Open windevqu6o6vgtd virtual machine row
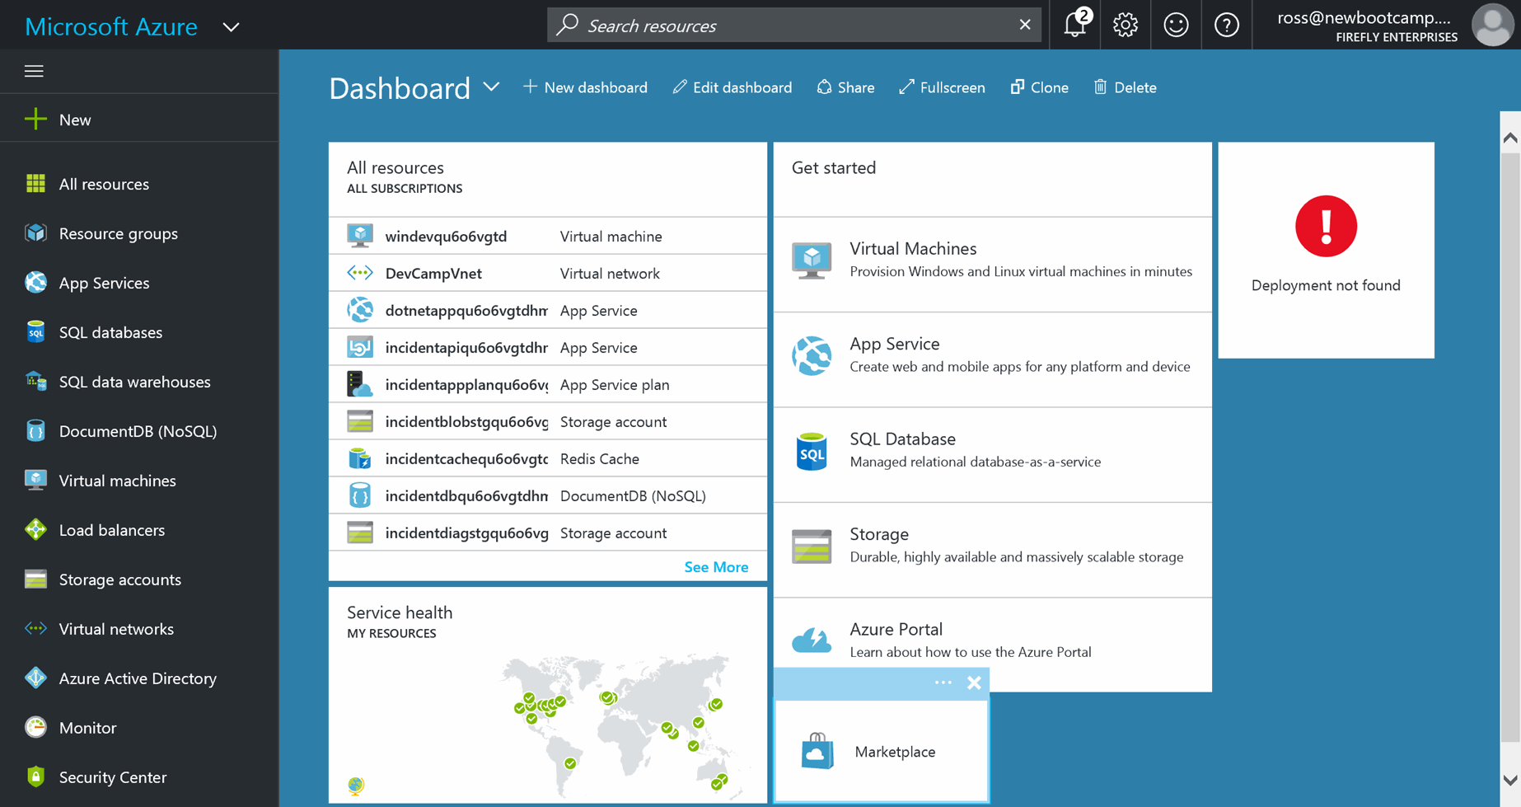This screenshot has width=1521, height=807. coord(548,236)
